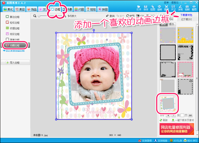This screenshot has width=199, height=143.
Task: Open the 饰品 accessories tab
Action: 32,9
